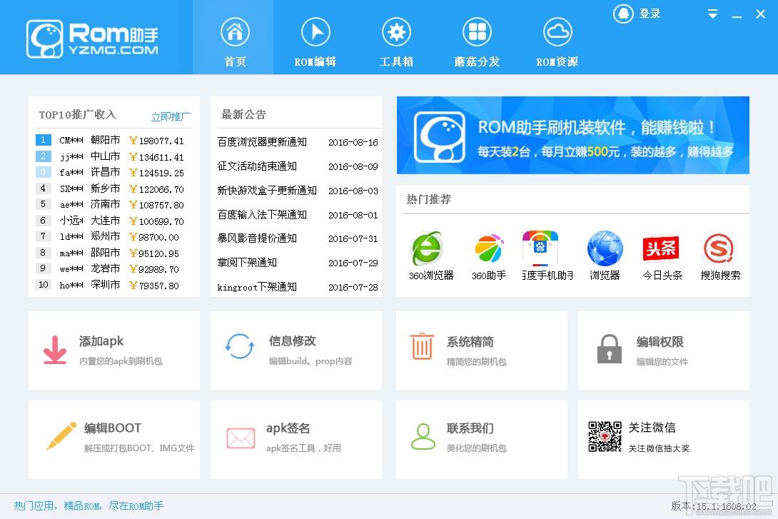Launch the 编辑BOOT tool tile
Viewport: 778px width, 519px height.
114,439
